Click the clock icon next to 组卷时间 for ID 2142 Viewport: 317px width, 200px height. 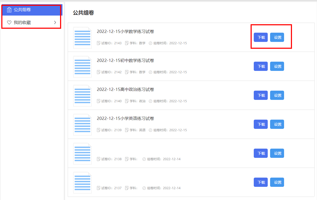click(150, 72)
